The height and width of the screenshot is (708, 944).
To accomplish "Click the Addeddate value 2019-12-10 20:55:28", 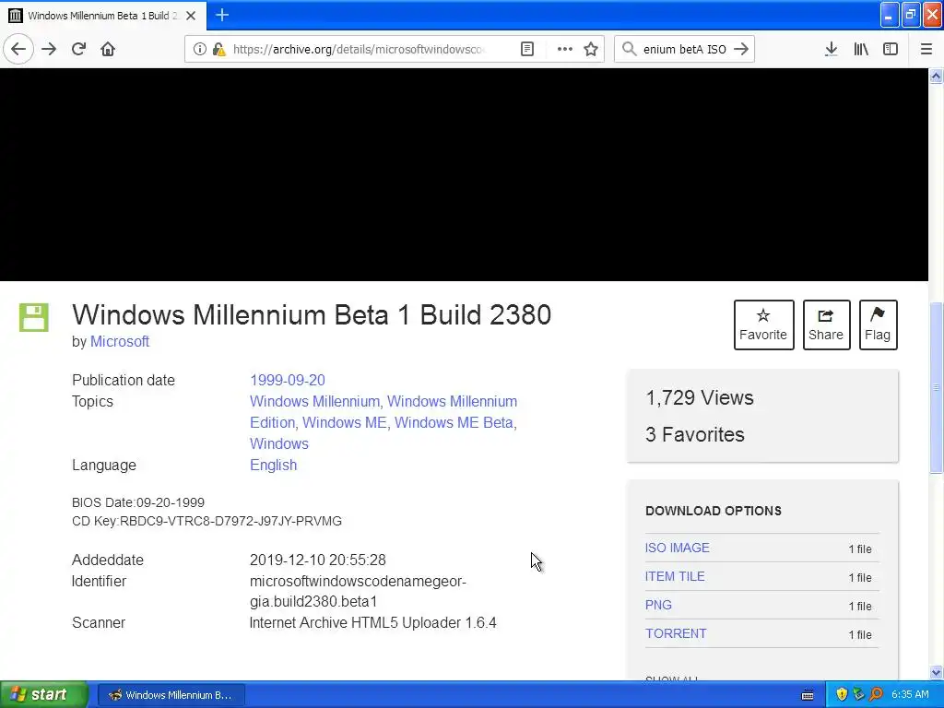I will click(317, 560).
